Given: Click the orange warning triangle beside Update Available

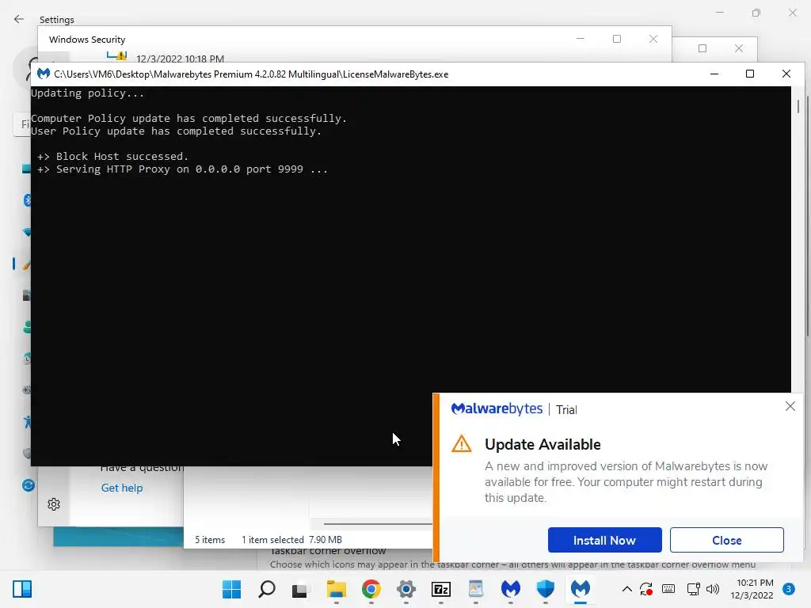Looking at the screenshot, I should coord(462,444).
